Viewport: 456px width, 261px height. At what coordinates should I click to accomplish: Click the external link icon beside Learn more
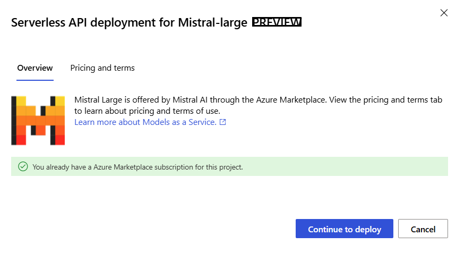pyautogui.click(x=223, y=122)
